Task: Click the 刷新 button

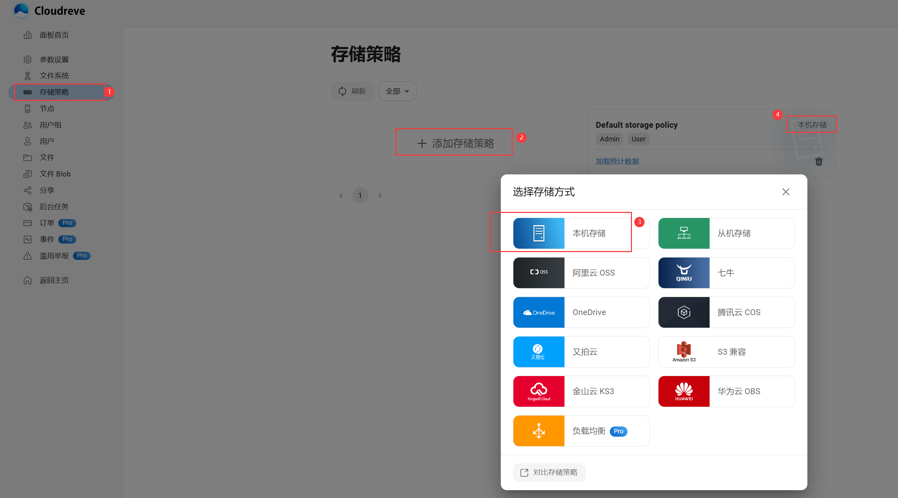Action: tap(352, 91)
